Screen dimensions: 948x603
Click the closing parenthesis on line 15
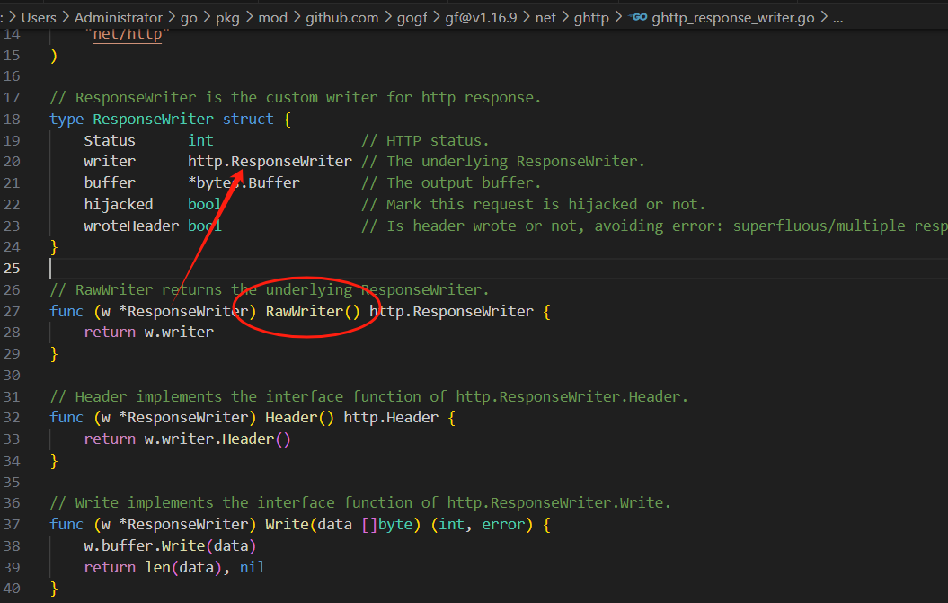[54, 55]
